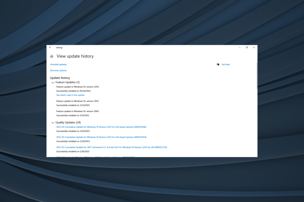
Task: Open the KB5023696 cumulative update details
Action: pyautogui.click(x=101, y=127)
